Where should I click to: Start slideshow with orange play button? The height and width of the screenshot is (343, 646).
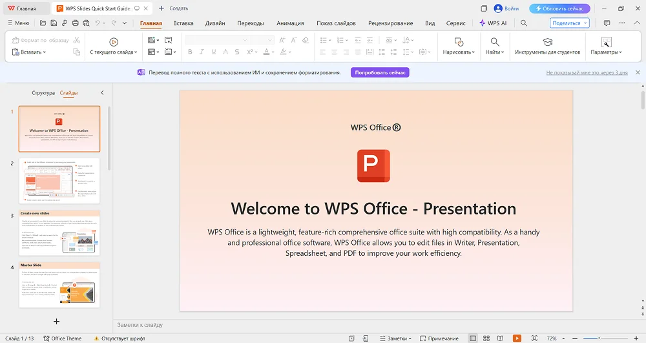[517, 338]
